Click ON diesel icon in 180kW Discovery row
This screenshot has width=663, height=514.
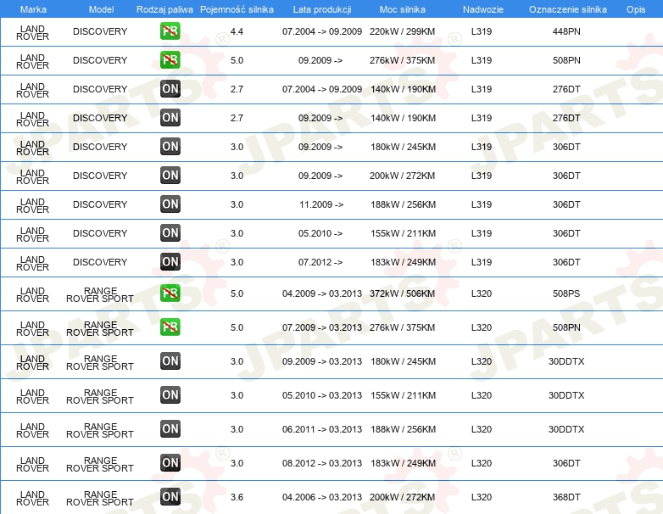[170, 147]
